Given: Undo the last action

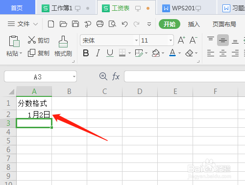Looking at the screenshot, I should (124, 24).
